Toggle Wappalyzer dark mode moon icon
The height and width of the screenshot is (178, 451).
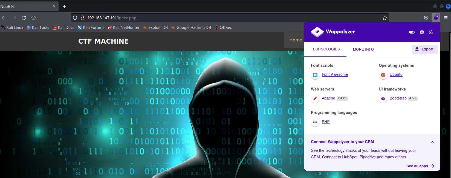431,32
